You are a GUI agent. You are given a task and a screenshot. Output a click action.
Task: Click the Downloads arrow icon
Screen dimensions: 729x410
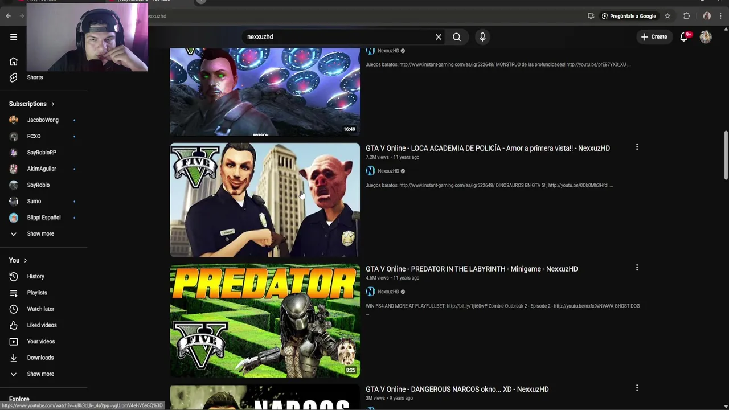14,358
